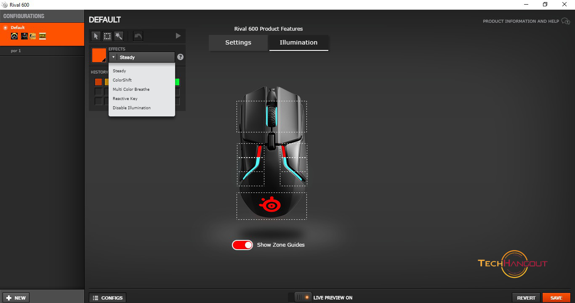
Task: Click the Overwatch game icon under Default
Action: pos(14,36)
